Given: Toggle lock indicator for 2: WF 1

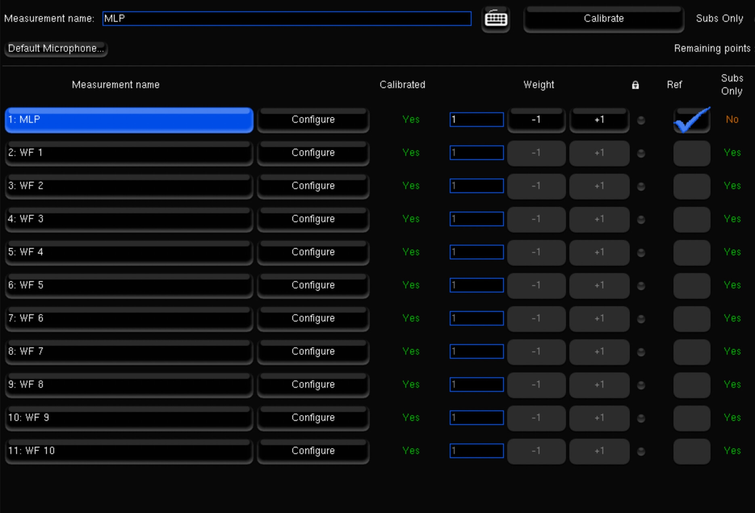Looking at the screenshot, I should pos(641,153).
